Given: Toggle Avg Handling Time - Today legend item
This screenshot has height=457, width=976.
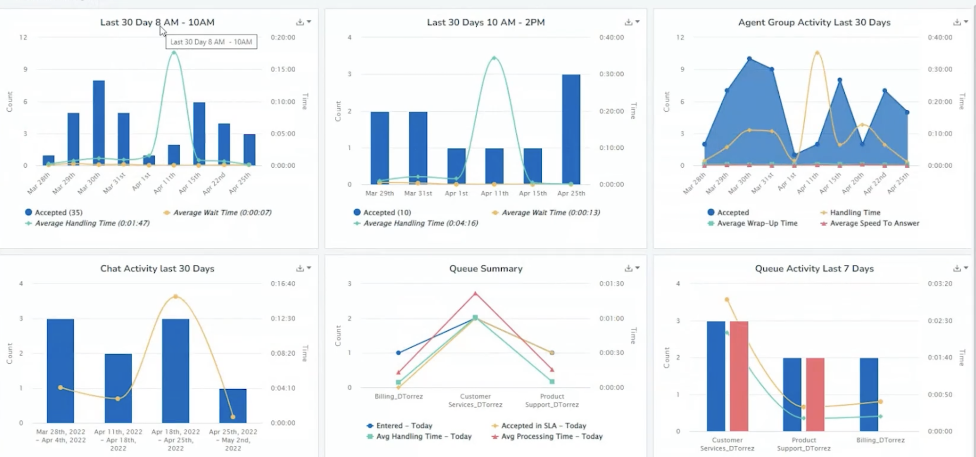Looking at the screenshot, I should pyautogui.click(x=419, y=437).
